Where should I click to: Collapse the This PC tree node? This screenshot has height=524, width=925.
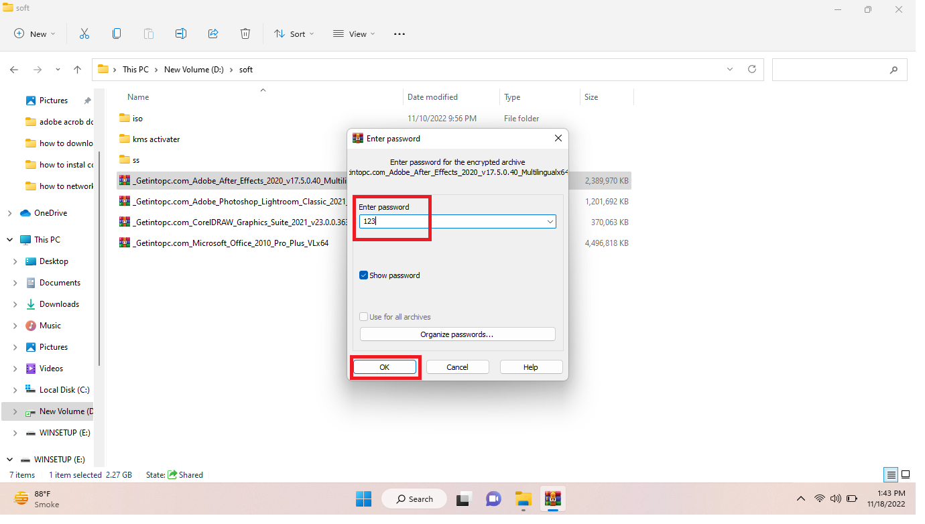pos(9,239)
